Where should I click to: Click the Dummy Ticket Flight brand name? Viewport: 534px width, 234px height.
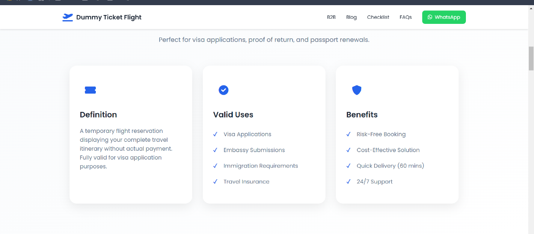point(108,17)
